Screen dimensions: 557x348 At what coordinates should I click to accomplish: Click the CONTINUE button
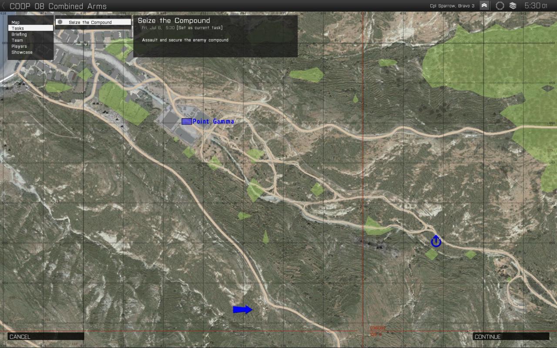pyautogui.click(x=511, y=336)
